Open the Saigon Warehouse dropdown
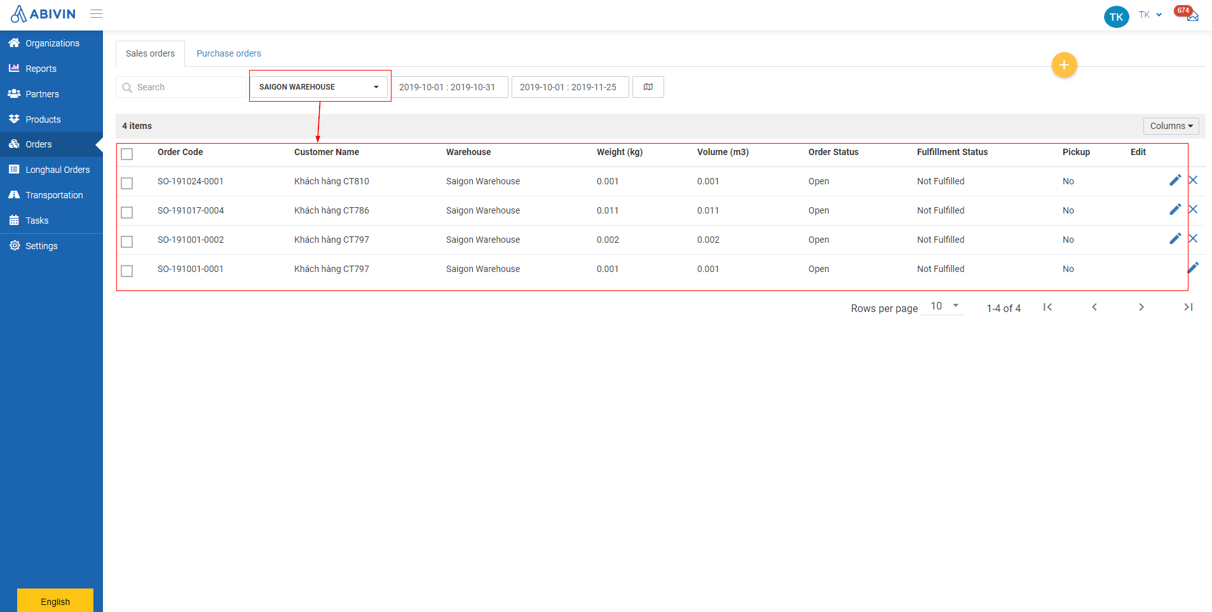This screenshot has width=1212, height=612. coord(319,87)
